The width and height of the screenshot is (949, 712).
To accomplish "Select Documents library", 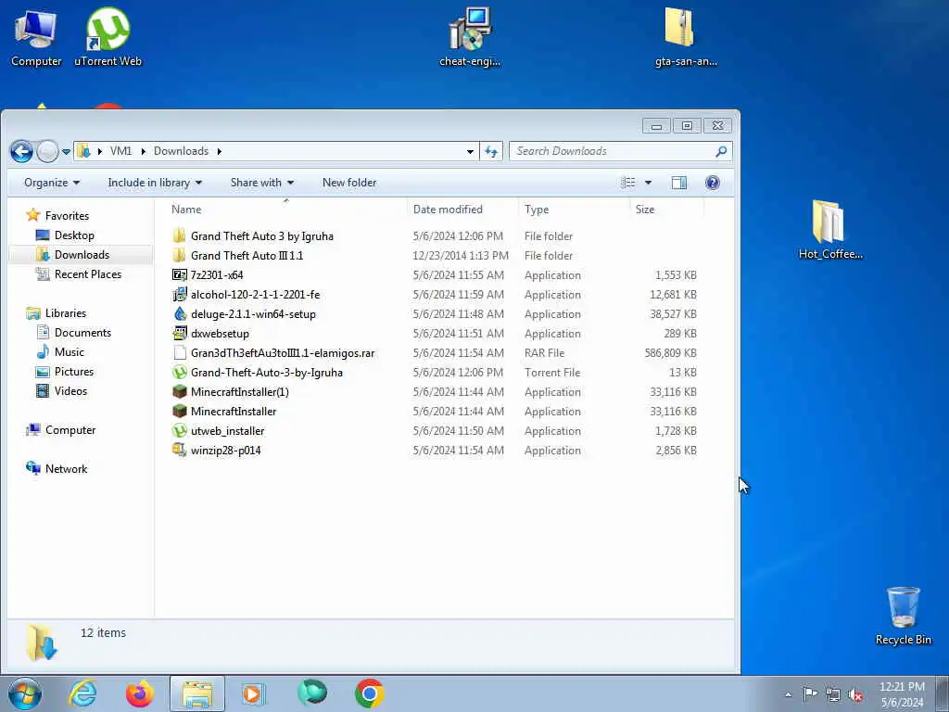I will click(82, 333).
